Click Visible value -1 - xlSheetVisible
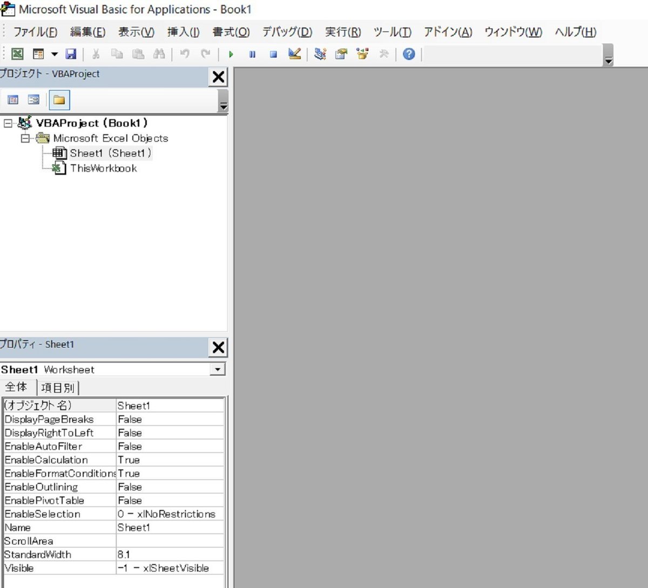The height and width of the screenshot is (588, 648). (170, 567)
